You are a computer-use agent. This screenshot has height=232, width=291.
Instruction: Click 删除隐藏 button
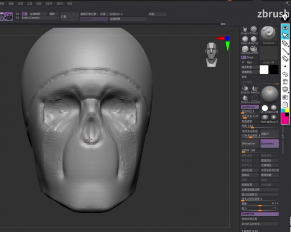point(270,175)
